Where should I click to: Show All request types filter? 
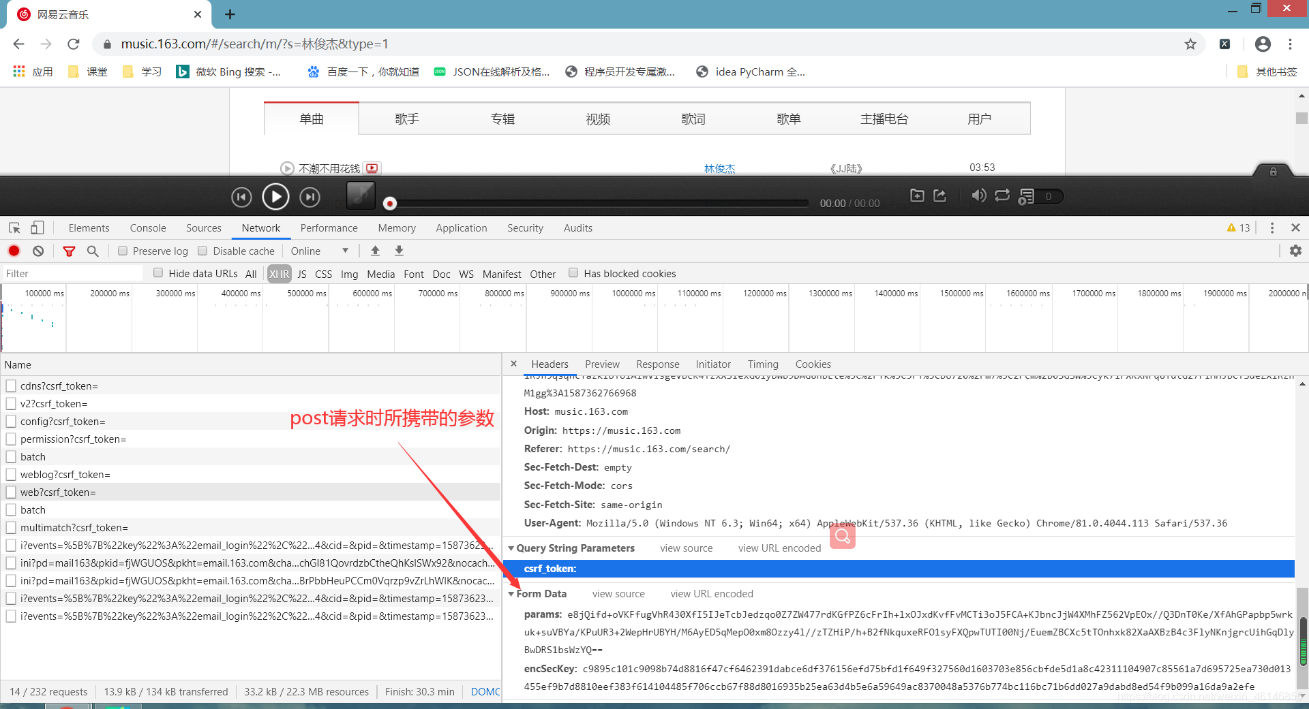coord(251,274)
